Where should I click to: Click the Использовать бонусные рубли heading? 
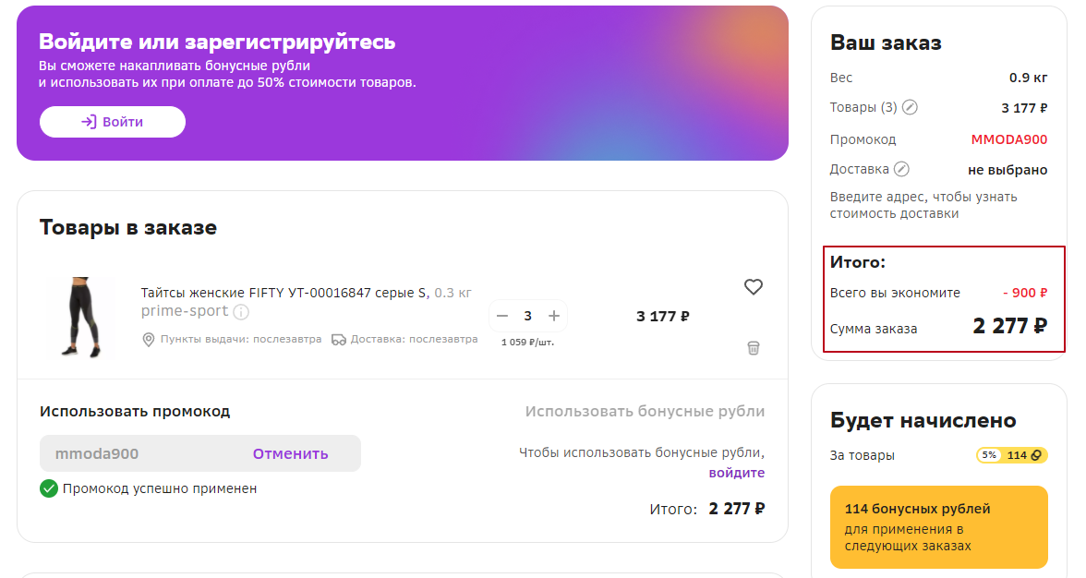coord(645,411)
